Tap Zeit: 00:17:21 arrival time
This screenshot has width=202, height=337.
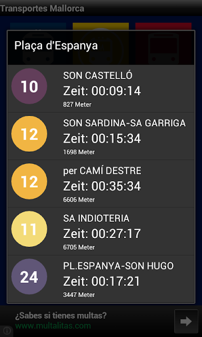click(102, 281)
